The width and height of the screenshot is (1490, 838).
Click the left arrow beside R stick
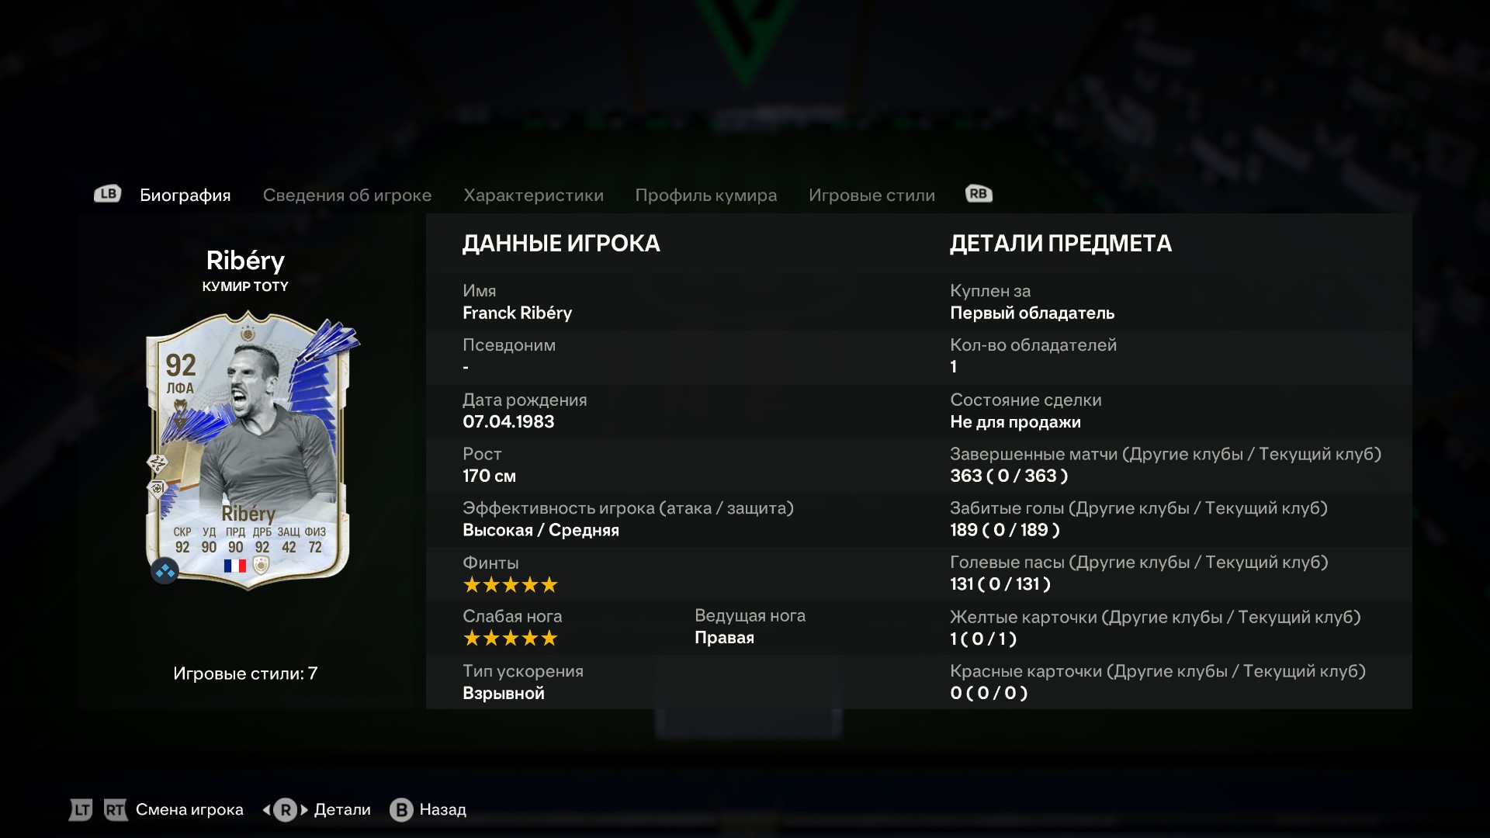coord(266,810)
